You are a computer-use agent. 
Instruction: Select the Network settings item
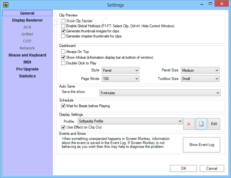pyautogui.click(x=27, y=48)
